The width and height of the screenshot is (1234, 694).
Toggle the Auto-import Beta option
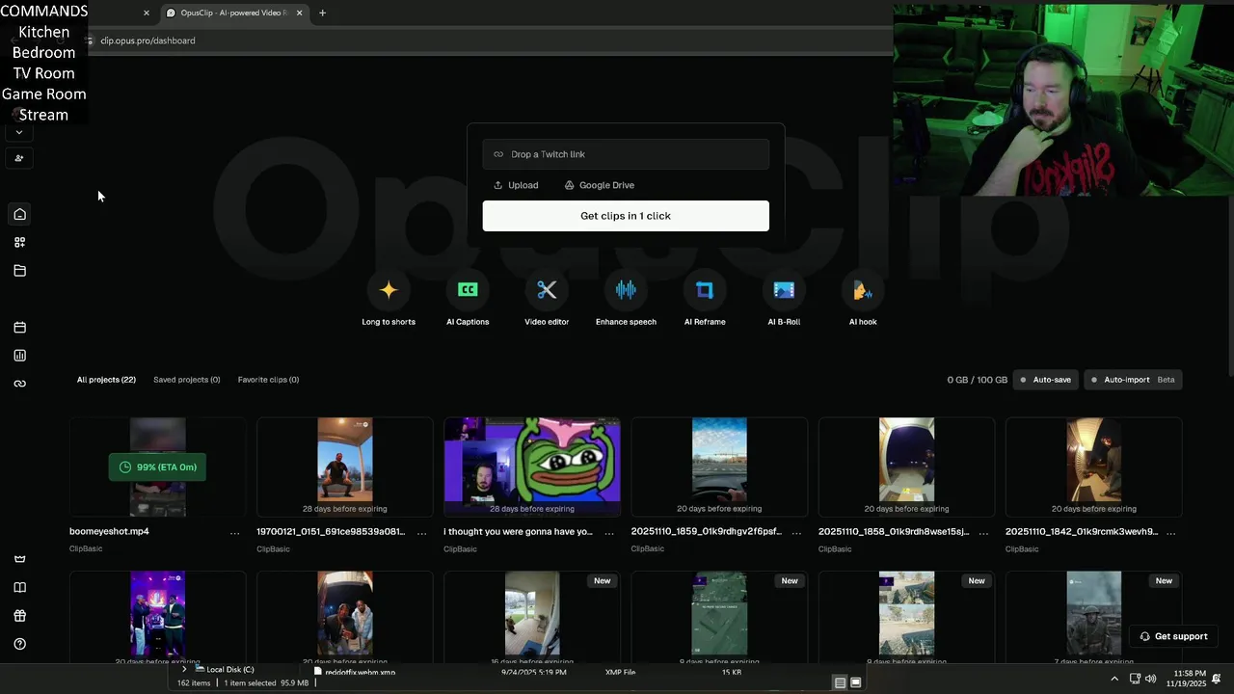point(1133,380)
